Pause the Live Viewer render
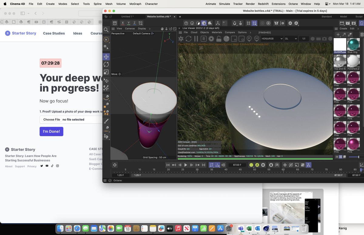This screenshot has width=364, height=235. [x=196, y=39]
